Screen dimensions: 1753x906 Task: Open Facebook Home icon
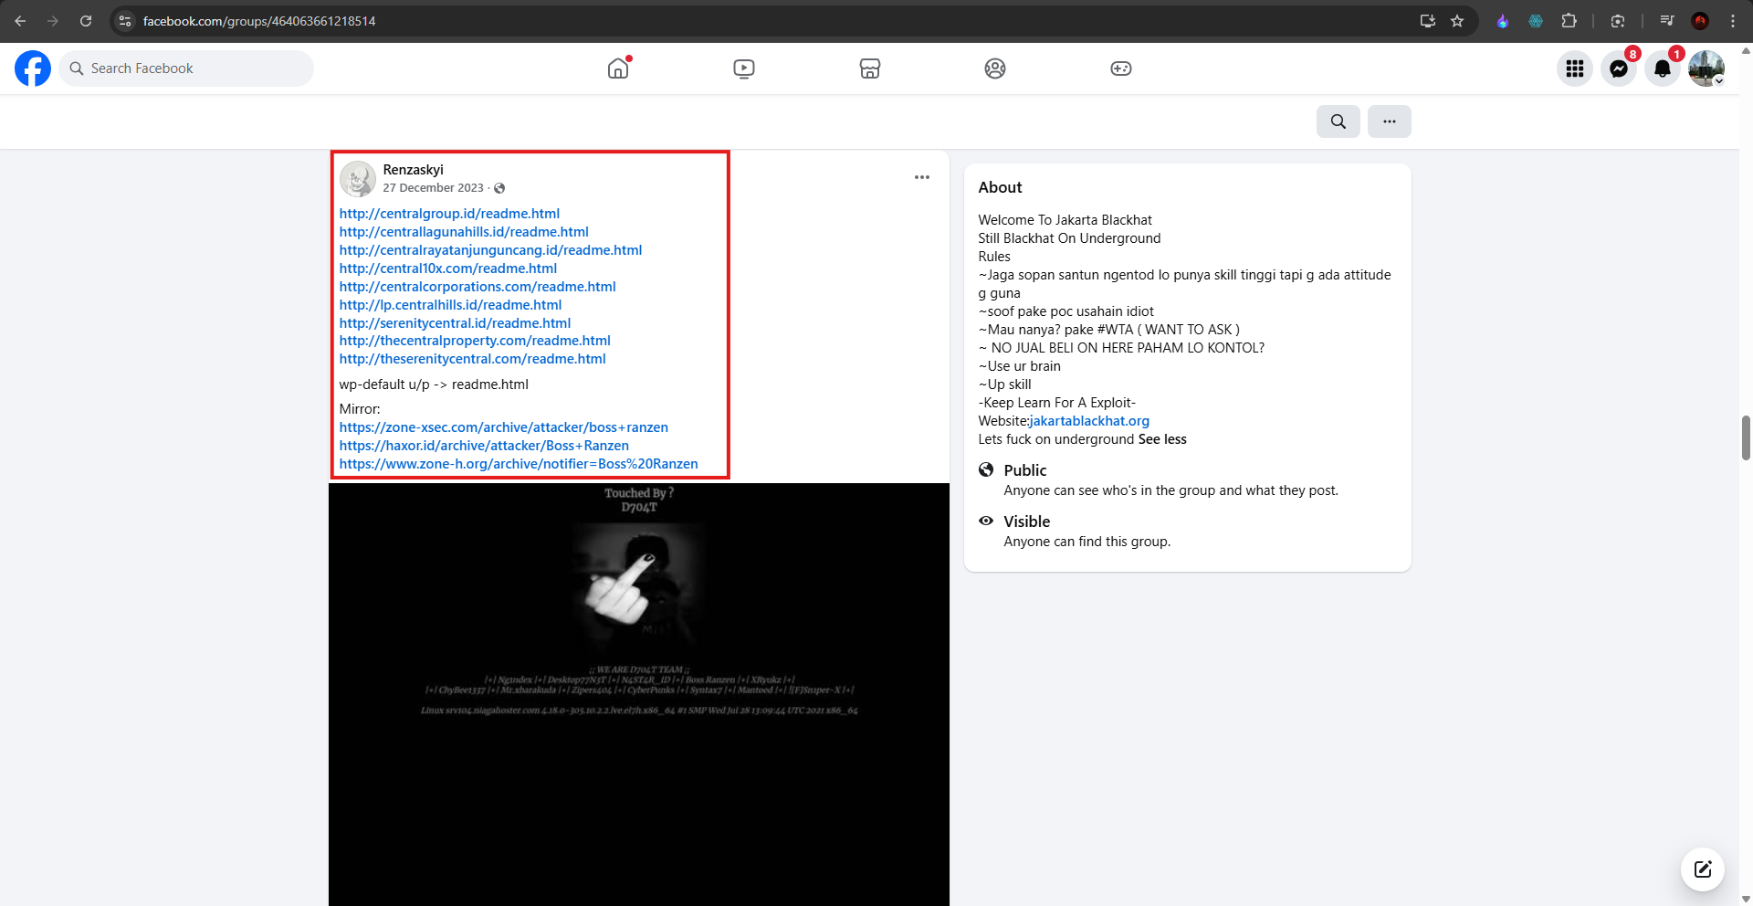[618, 68]
